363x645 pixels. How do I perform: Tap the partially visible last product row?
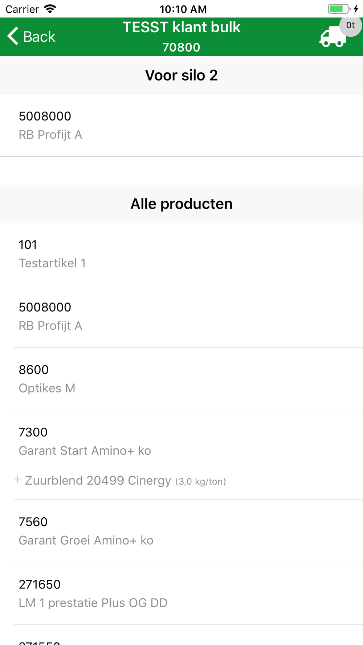(181, 635)
